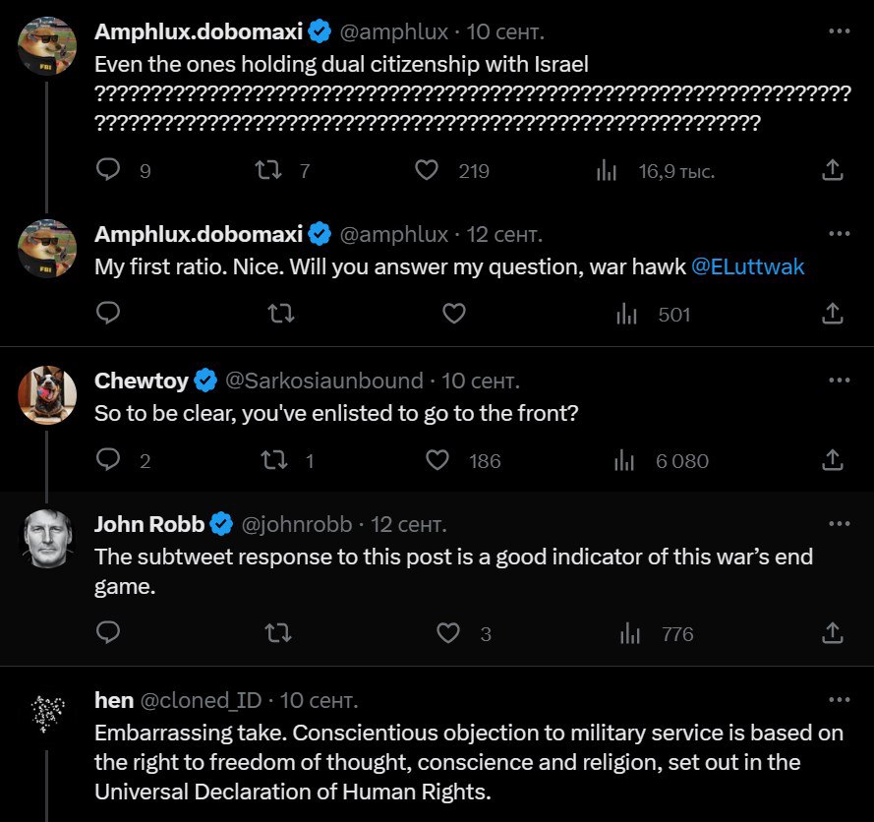Click Chewtoy's dog avatar thumbnail
The height and width of the screenshot is (822, 874).
coord(47,394)
